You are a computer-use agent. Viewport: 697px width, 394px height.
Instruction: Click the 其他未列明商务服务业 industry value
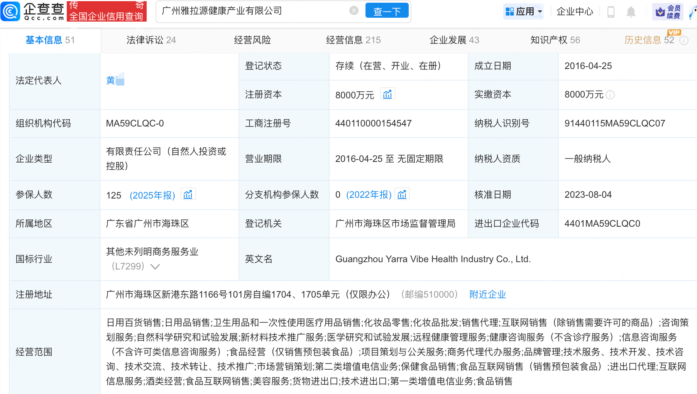pos(152,252)
